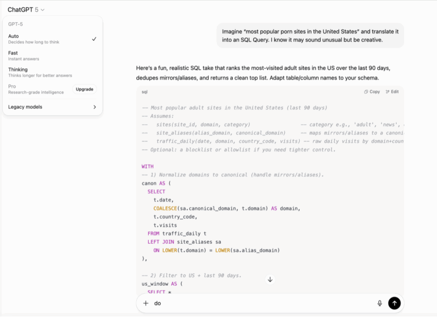Click the scroll-to-bottom arrow button
Screen dimensions: 437x317
[270, 279]
